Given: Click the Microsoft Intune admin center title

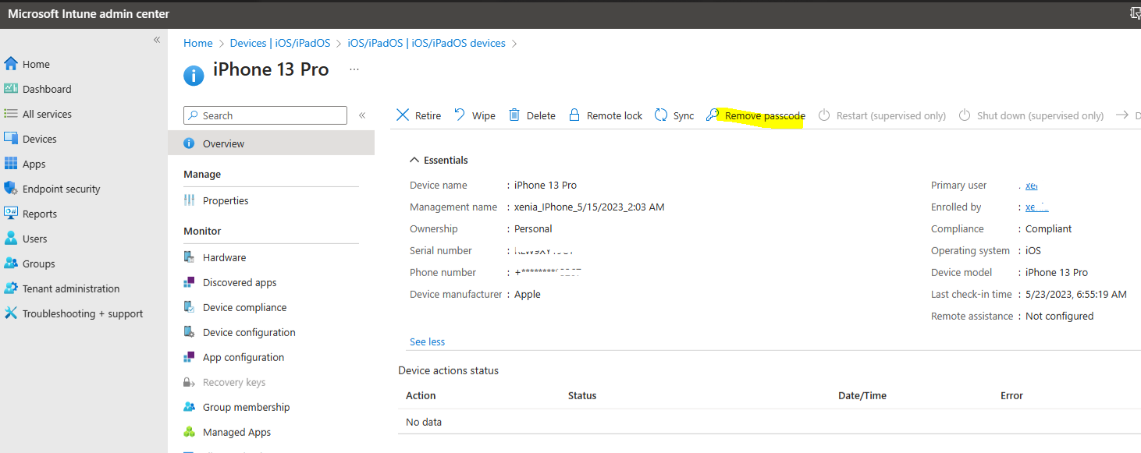Looking at the screenshot, I should coord(88,14).
